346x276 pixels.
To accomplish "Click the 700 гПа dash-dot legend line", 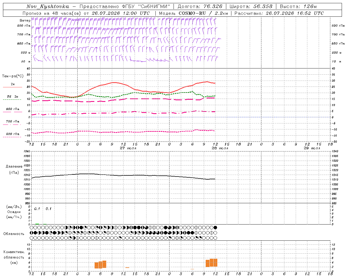I will pos(12,125).
